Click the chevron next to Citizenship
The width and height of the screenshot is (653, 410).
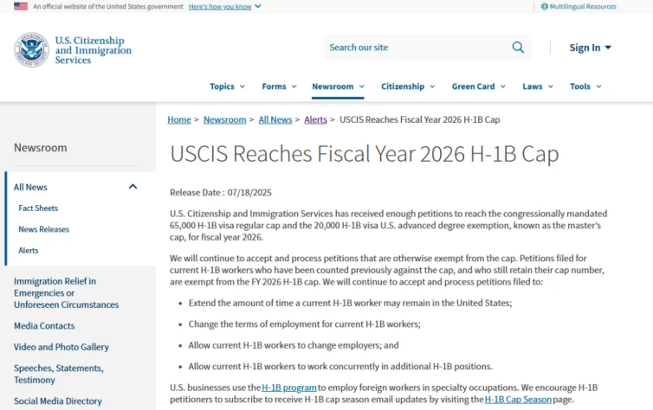click(x=432, y=86)
